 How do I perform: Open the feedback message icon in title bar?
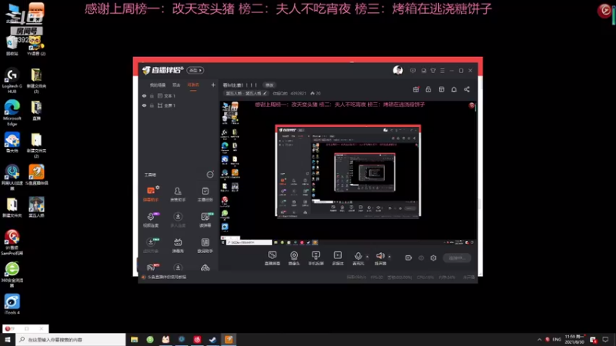tap(413, 71)
